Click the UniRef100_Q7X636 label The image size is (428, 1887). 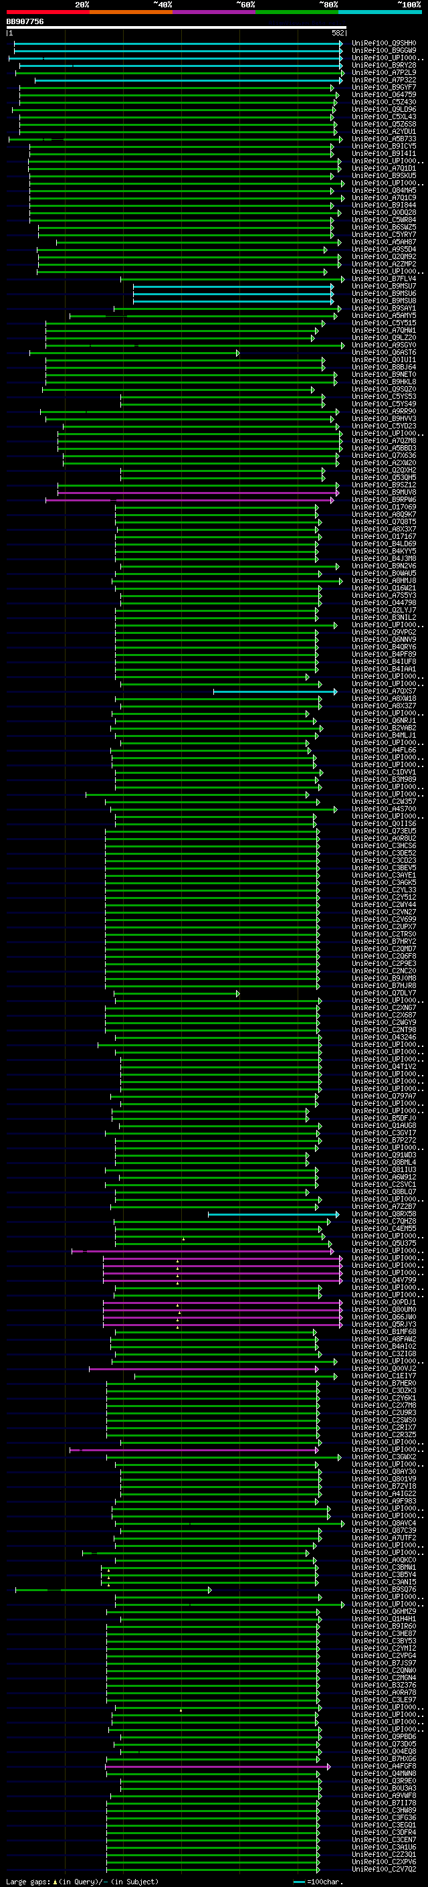click(383, 456)
